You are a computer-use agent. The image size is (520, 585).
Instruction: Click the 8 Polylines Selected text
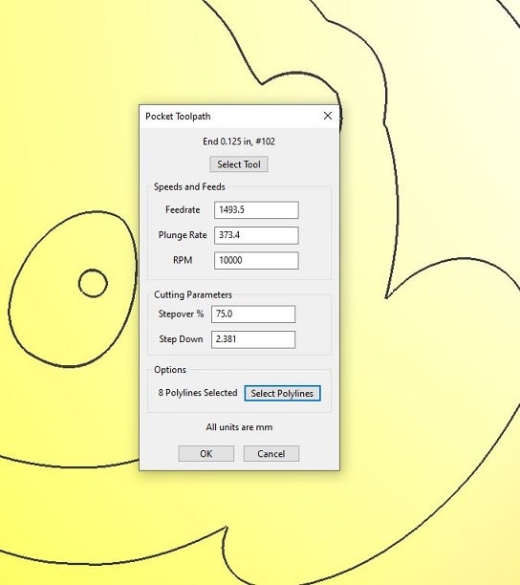[x=198, y=393]
